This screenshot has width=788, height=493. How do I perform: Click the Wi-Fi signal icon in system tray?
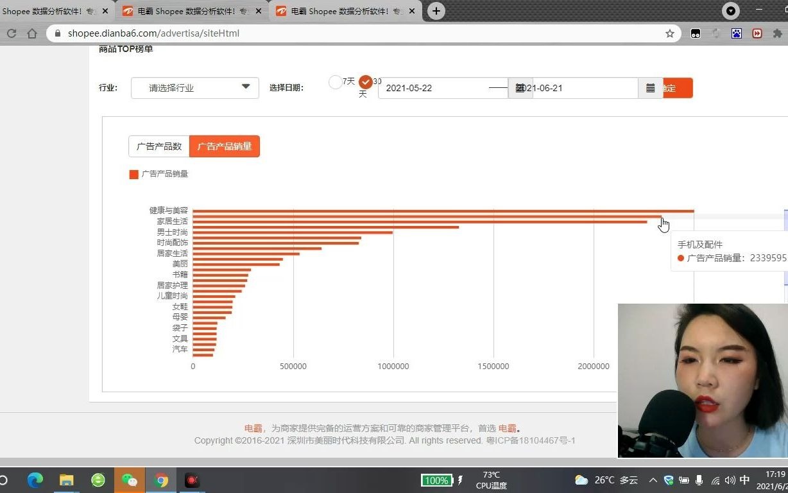coord(715,480)
